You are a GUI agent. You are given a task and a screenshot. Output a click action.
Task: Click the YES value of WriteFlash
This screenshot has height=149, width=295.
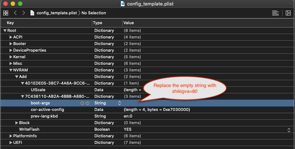click(x=127, y=129)
